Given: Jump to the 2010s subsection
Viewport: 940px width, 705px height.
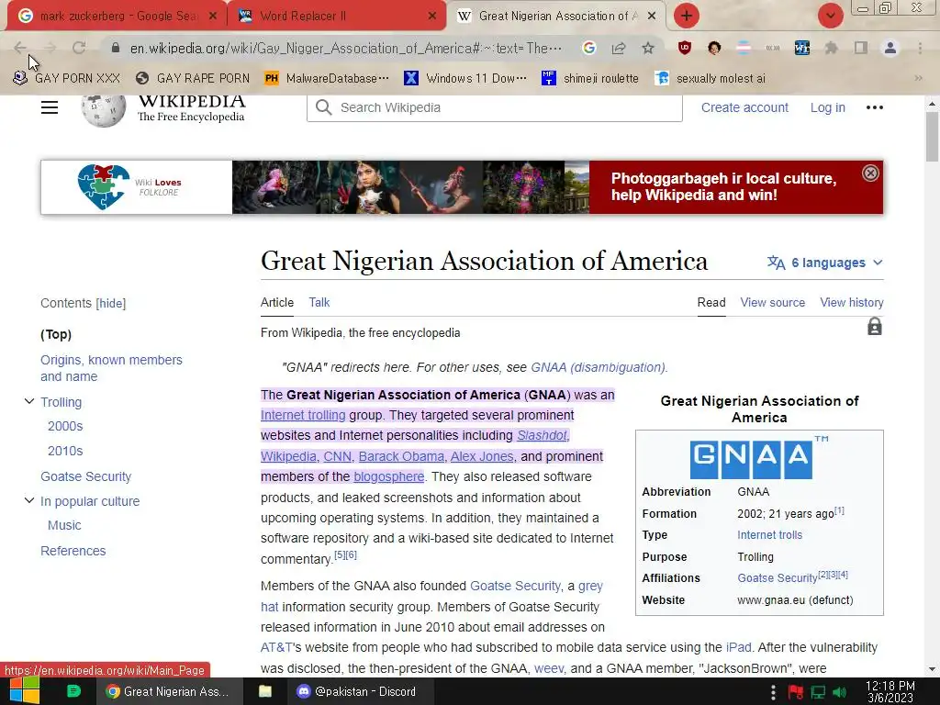Looking at the screenshot, I should tap(65, 451).
